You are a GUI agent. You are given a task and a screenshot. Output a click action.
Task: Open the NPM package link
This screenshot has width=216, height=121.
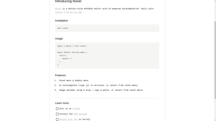(x=80, y=114)
